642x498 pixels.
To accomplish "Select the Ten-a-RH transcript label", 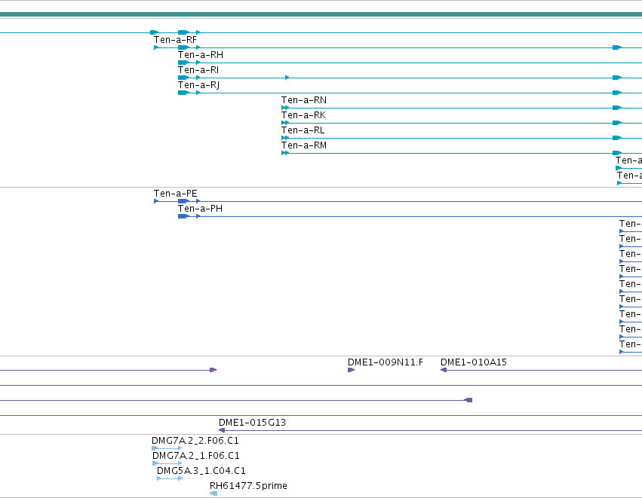I will point(201,55).
